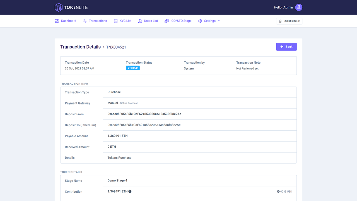Image resolution: width=357 pixels, height=201 pixels.
Task: Click the ONHOLD status badge
Action: coord(132,68)
